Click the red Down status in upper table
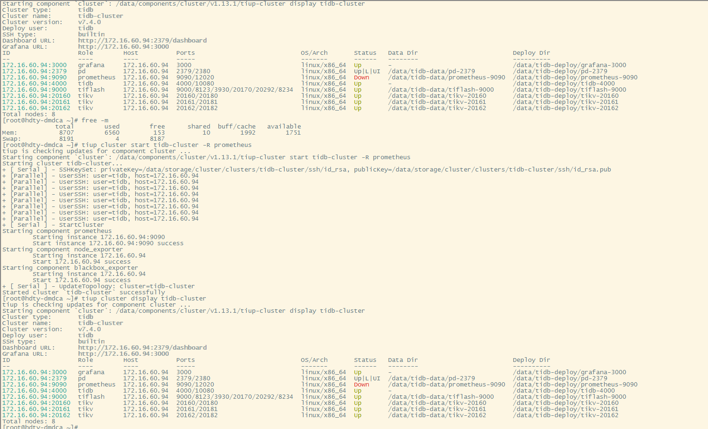Screen dimensions: 708x429 pyautogui.click(x=362, y=77)
